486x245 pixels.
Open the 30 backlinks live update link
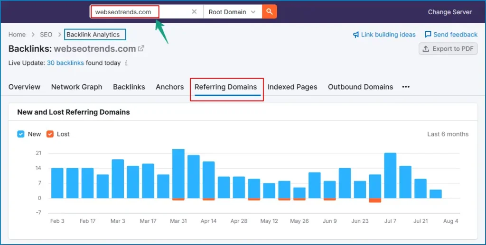click(65, 63)
